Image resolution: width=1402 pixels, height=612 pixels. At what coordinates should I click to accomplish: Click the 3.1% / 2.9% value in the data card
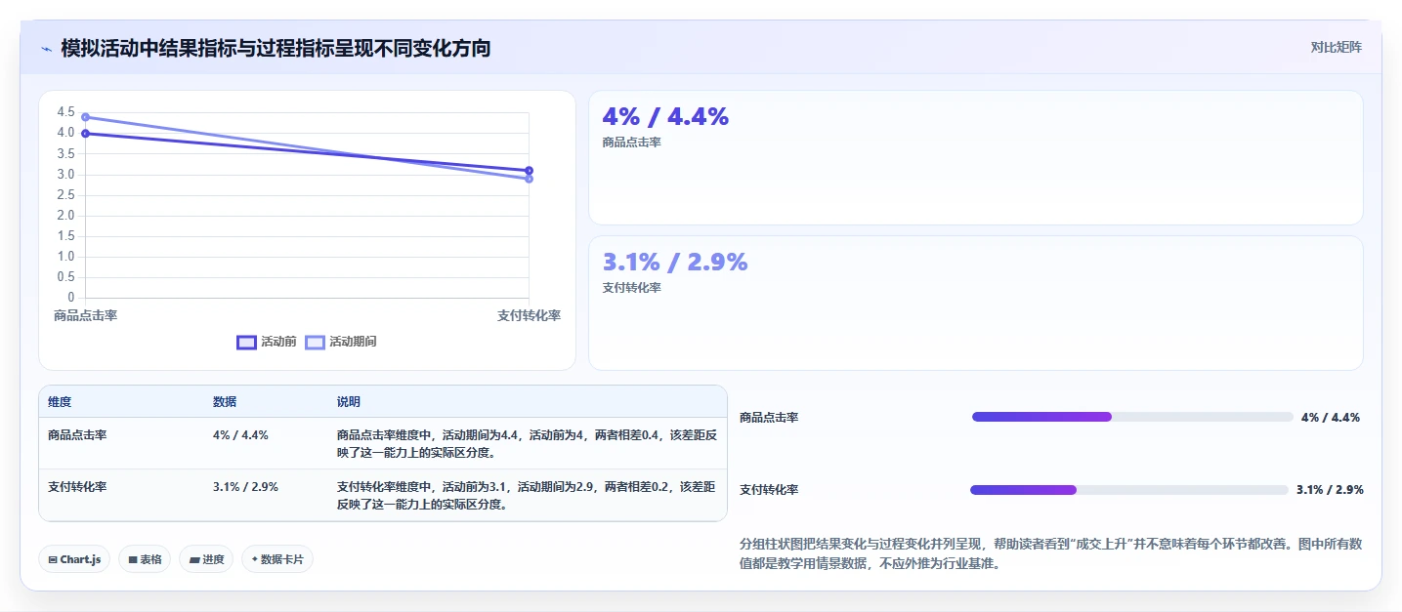675,263
